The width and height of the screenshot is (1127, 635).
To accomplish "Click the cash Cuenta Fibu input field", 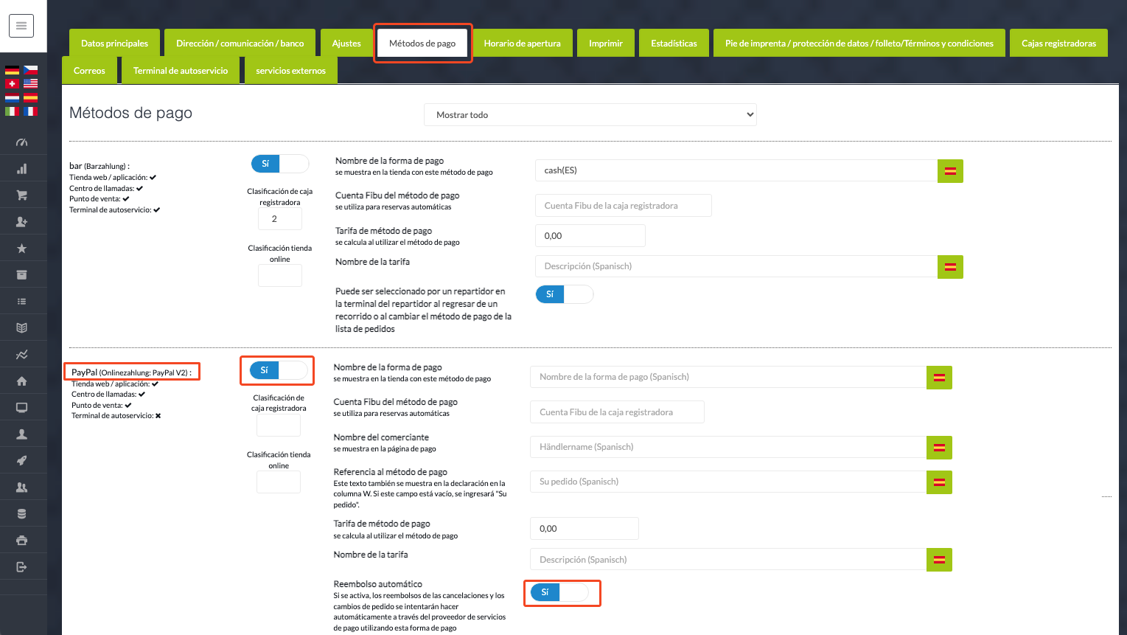I will [x=624, y=206].
